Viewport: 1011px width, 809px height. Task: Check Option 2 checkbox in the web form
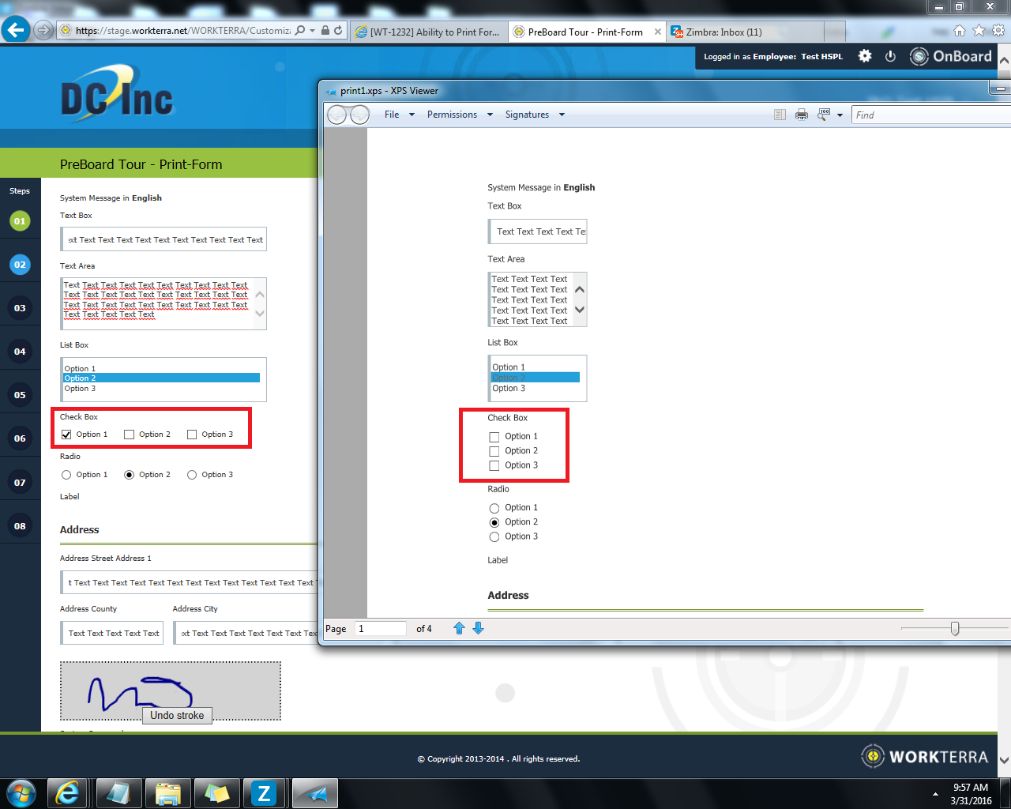pyautogui.click(x=130, y=435)
